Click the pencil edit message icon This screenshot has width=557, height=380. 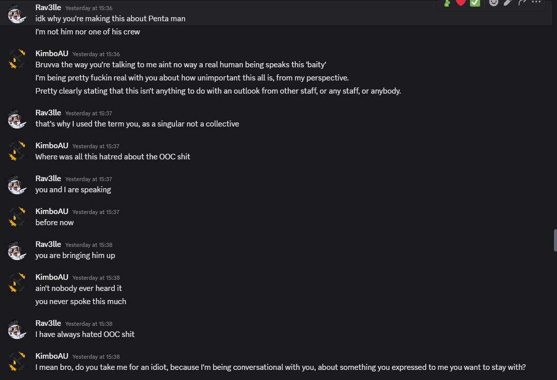tap(508, 3)
